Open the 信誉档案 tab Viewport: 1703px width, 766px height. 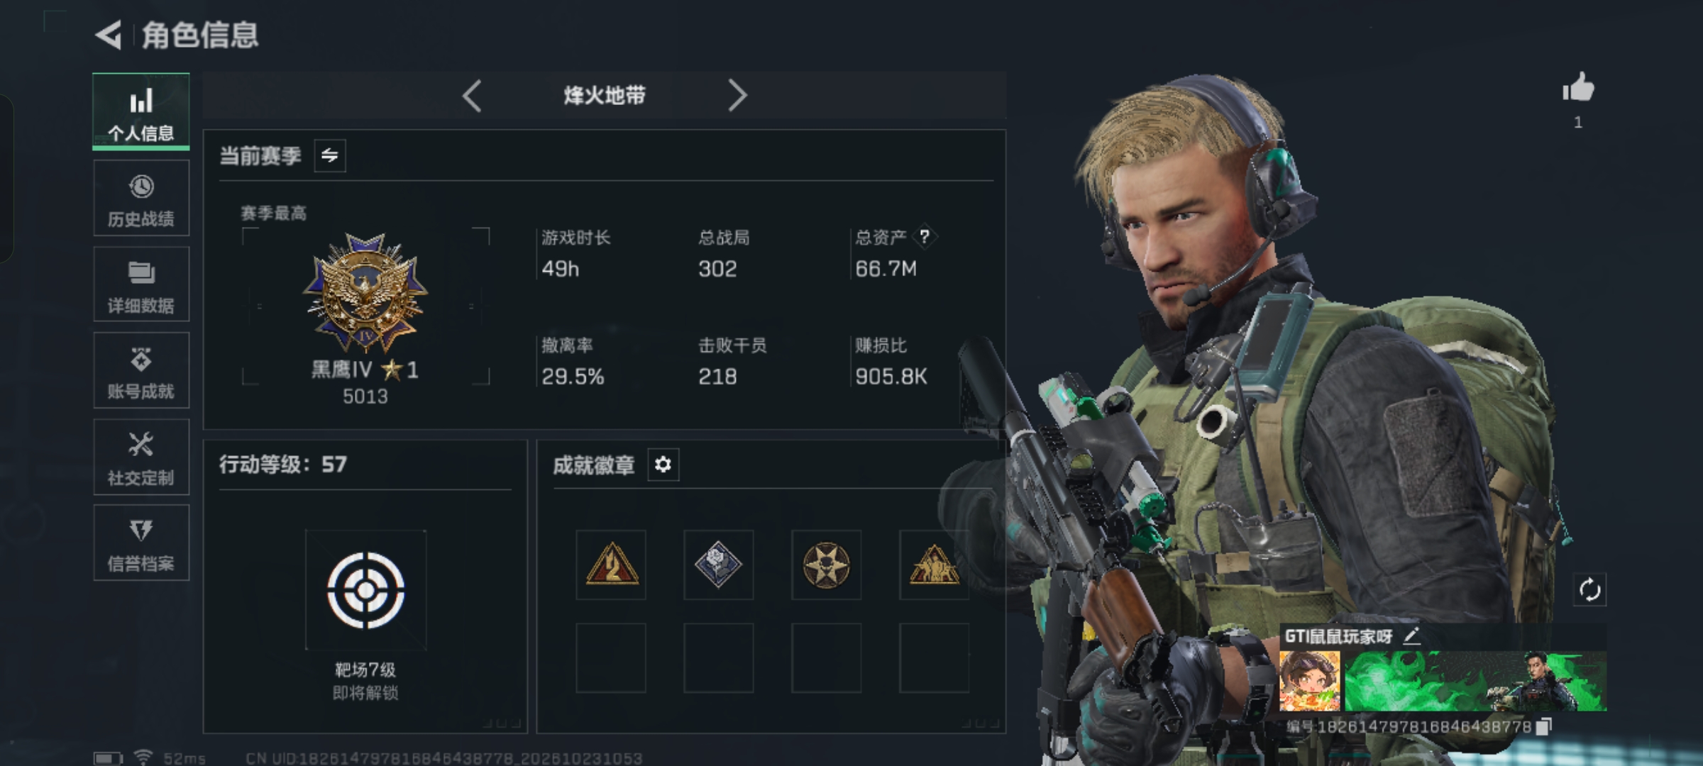[x=141, y=543]
